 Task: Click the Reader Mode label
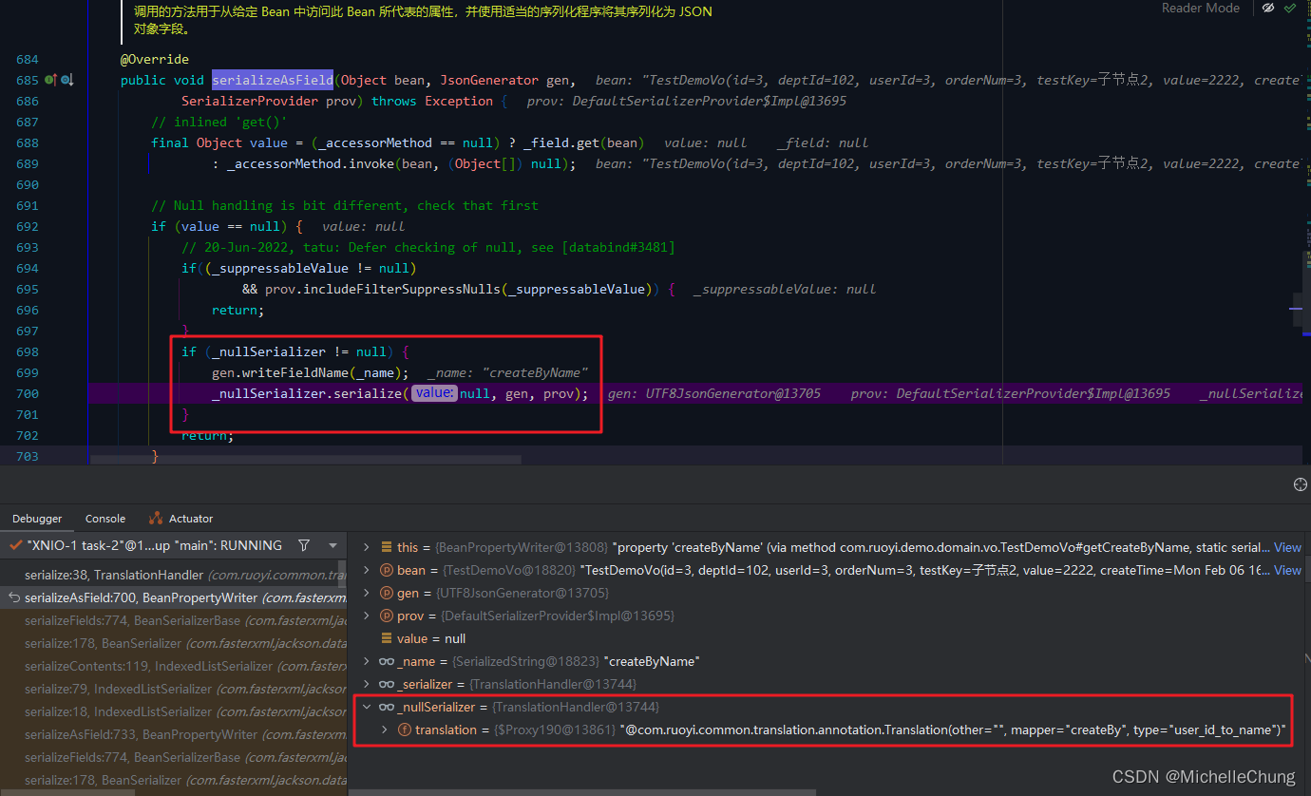click(x=1201, y=8)
